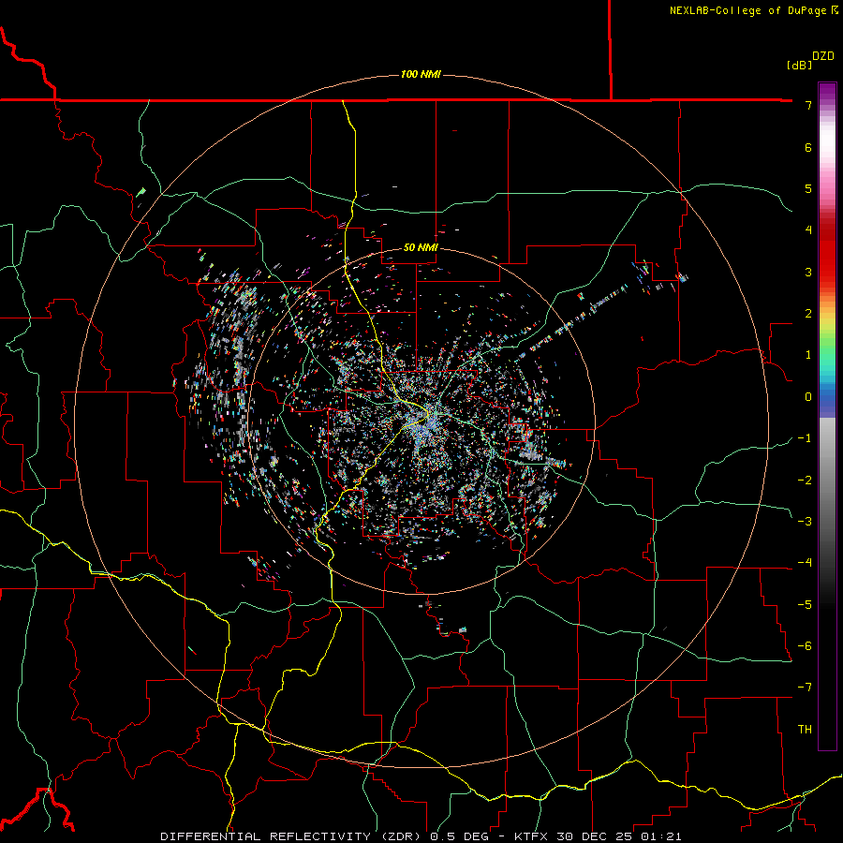Click the KTFX 30 DEC 25 01:21 timestamp
The width and height of the screenshot is (843, 843).
[x=598, y=836]
